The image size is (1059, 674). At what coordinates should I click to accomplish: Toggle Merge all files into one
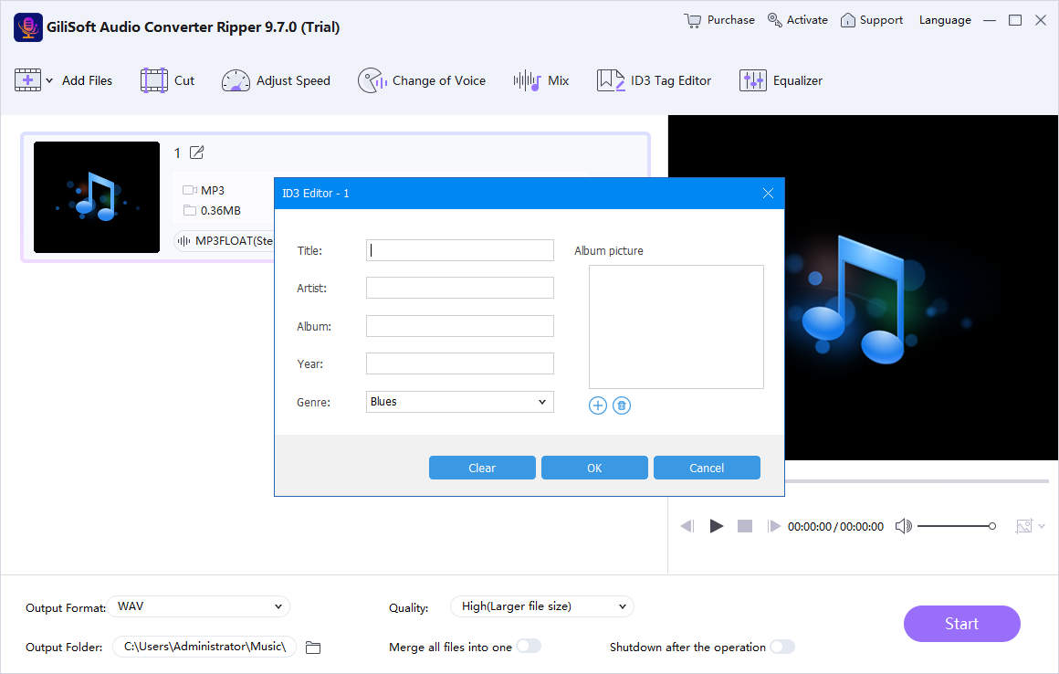pos(529,647)
